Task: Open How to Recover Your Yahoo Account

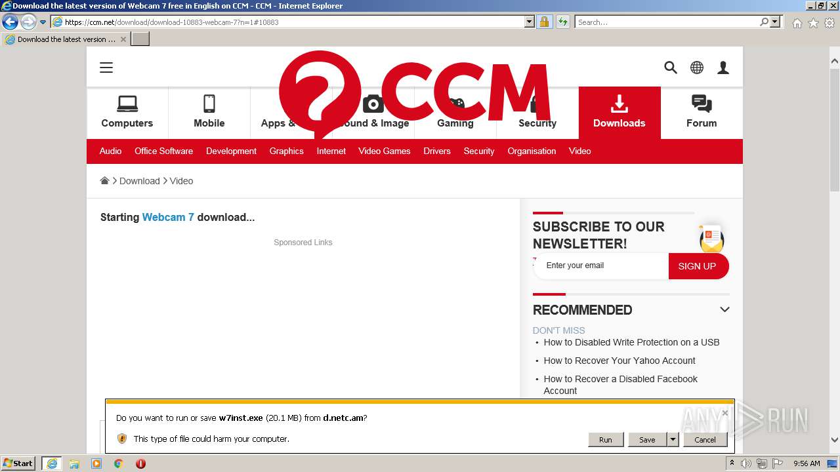Action: (619, 361)
